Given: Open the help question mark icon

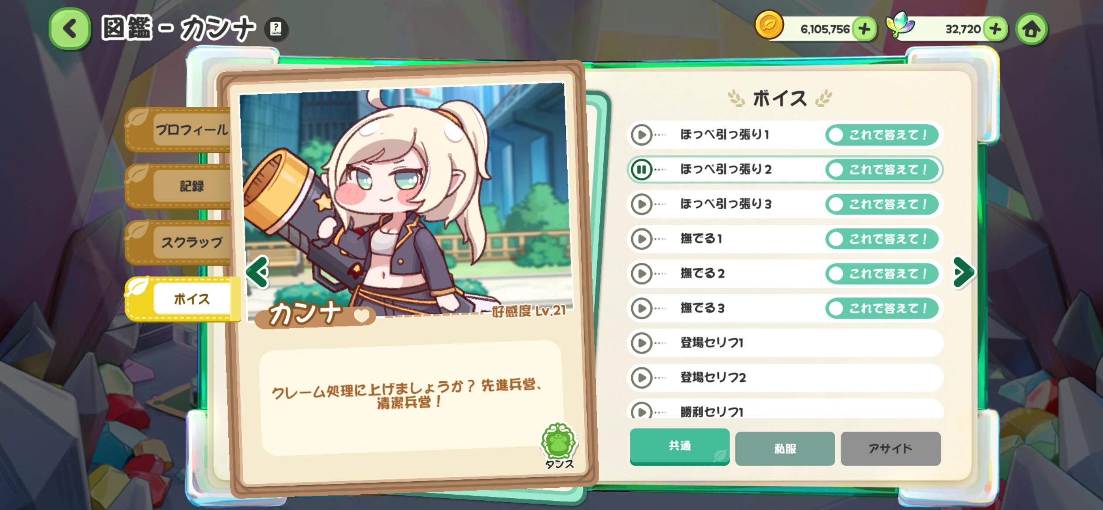Looking at the screenshot, I should pyautogui.click(x=276, y=29).
